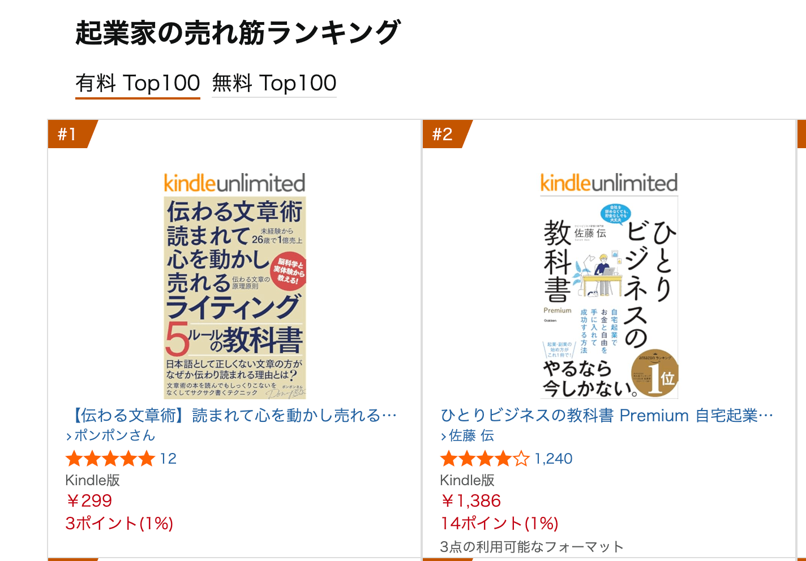Click the five-star rating of book #1
806x561 pixels.
[x=110, y=459]
